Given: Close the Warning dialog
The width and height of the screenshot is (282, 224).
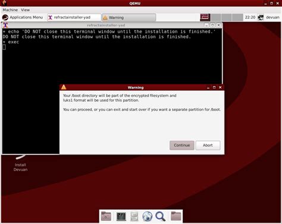Looking at the screenshot, I should click(x=220, y=87).
